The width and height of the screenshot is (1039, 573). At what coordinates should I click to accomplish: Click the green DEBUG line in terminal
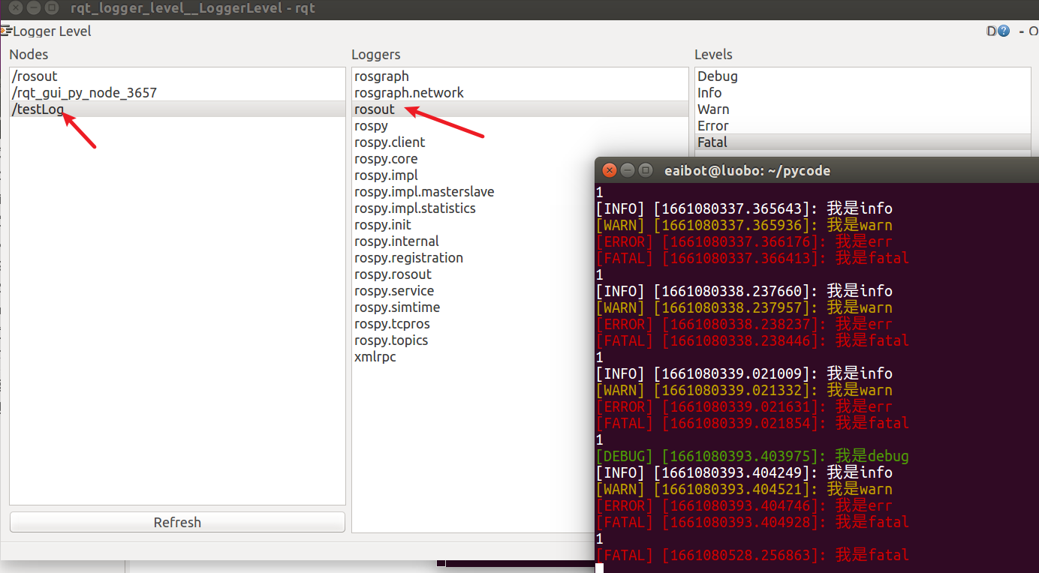752,456
